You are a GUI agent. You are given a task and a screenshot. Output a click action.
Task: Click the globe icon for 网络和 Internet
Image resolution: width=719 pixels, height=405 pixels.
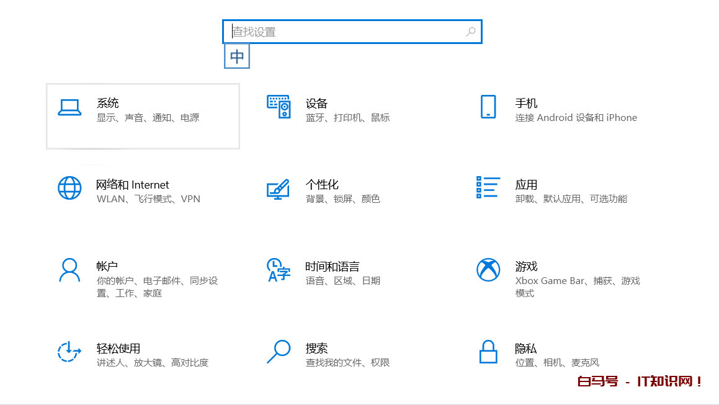[x=69, y=188]
